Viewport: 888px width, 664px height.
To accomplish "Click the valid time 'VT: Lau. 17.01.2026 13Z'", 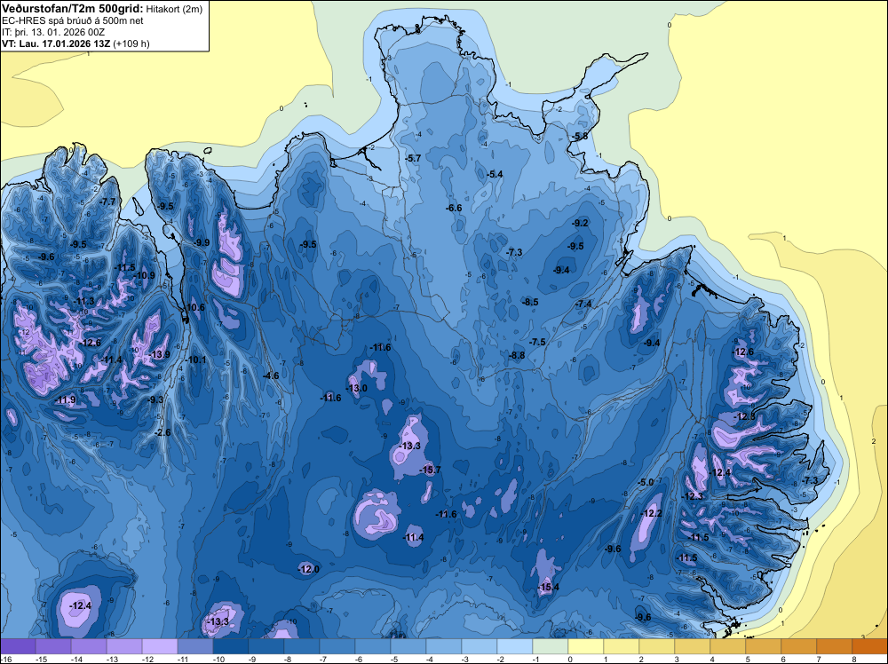I will tap(57, 43).
